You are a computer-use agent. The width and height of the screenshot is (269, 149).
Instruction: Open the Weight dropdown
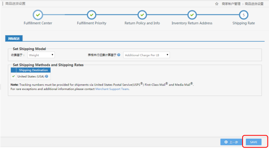41,55
